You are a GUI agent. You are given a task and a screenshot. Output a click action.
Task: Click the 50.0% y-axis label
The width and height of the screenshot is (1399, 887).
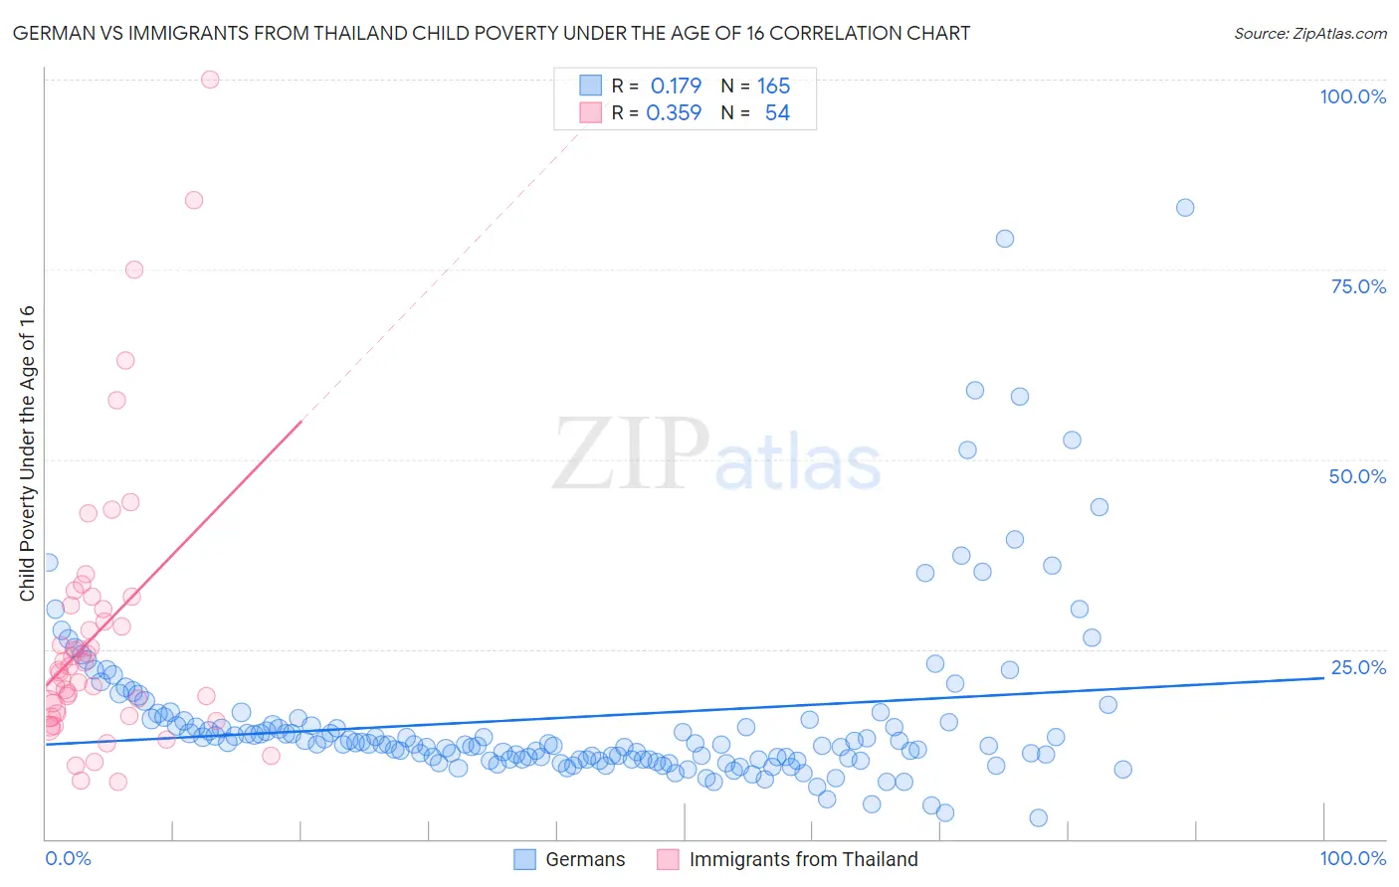pyautogui.click(x=1357, y=476)
